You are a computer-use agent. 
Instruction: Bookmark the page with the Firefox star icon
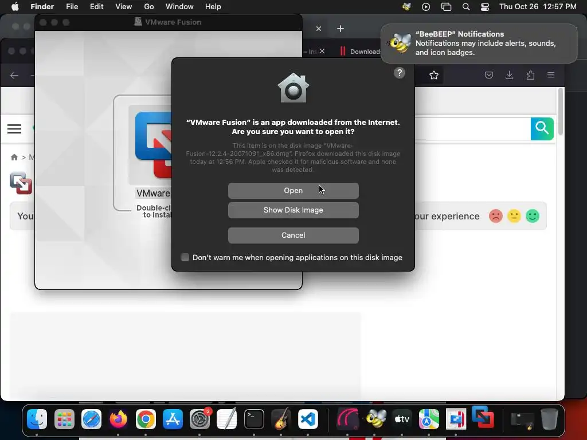point(434,75)
